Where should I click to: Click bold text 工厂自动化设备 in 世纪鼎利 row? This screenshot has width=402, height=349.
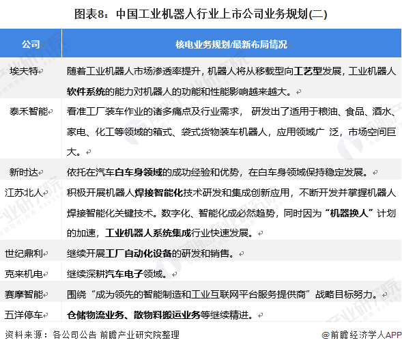click(x=138, y=253)
